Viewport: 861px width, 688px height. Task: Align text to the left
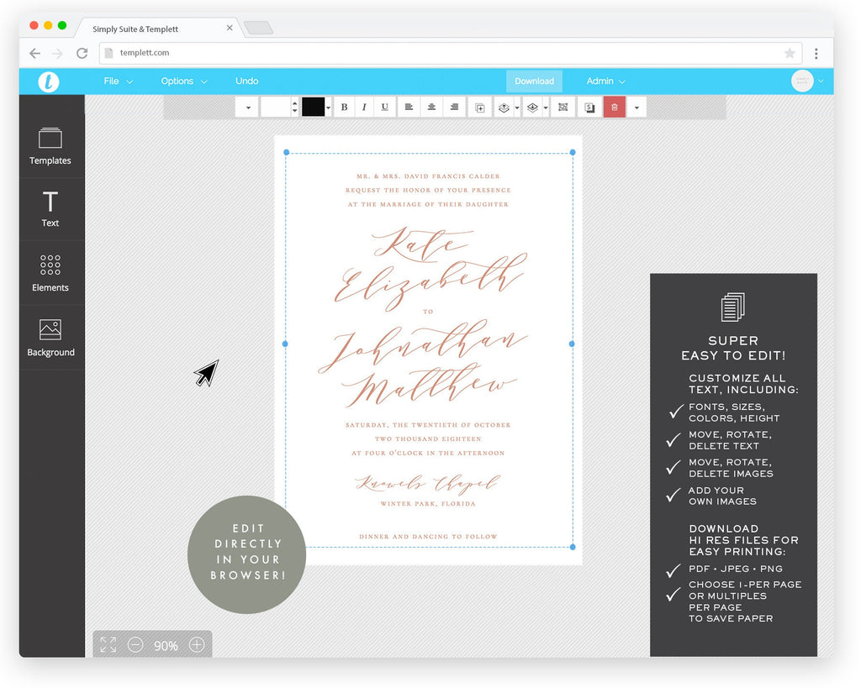pos(409,107)
